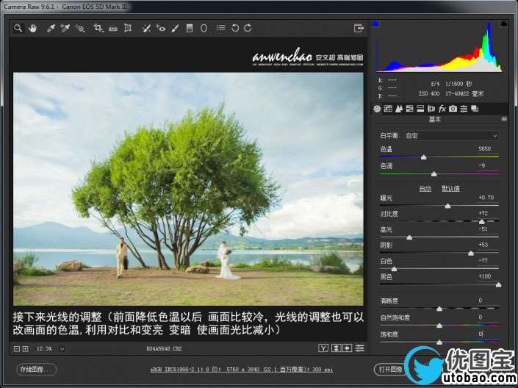518x388 pixels.
Task: Open the Effects (fx) panel tab
Action: (x=442, y=109)
